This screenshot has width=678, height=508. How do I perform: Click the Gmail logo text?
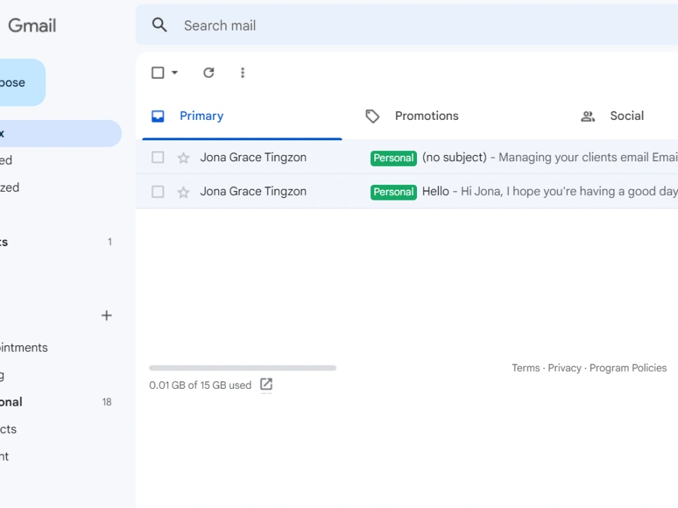pyautogui.click(x=33, y=26)
